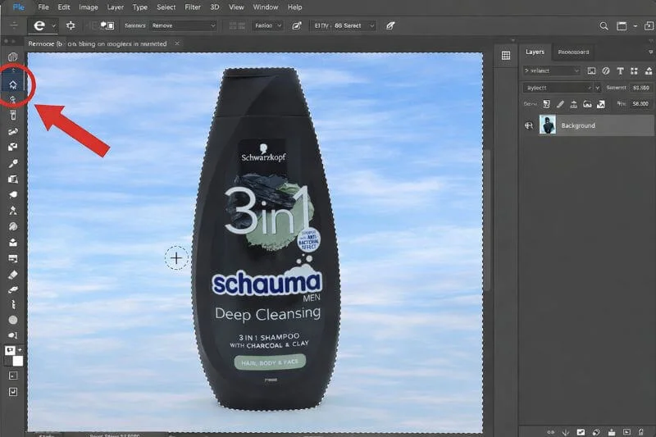Open the Filter menu
This screenshot has width=656, height=437.
tap(193, 7)
